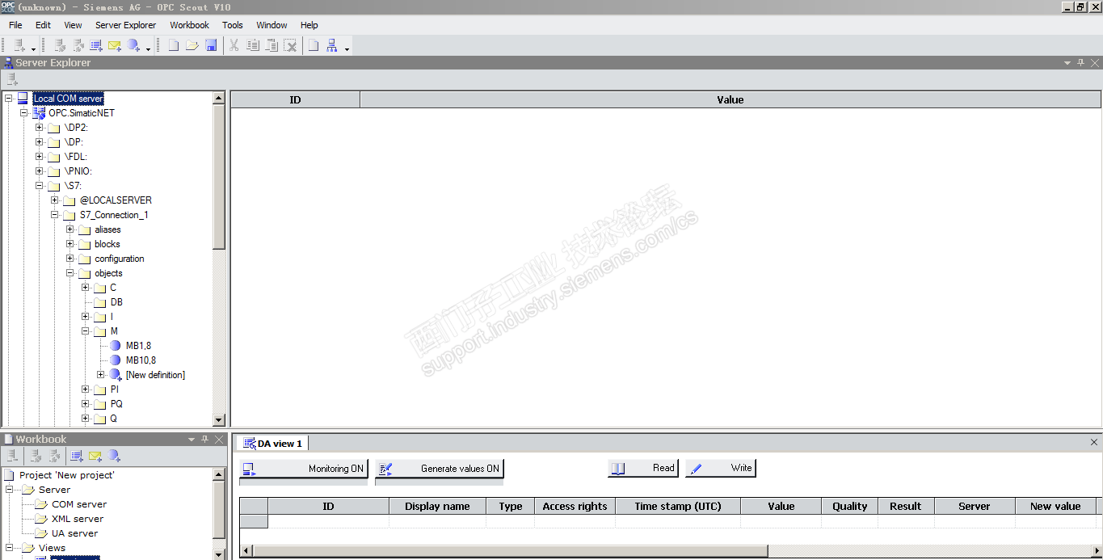Expand the @LOCALSERVER node

point(54,200)
